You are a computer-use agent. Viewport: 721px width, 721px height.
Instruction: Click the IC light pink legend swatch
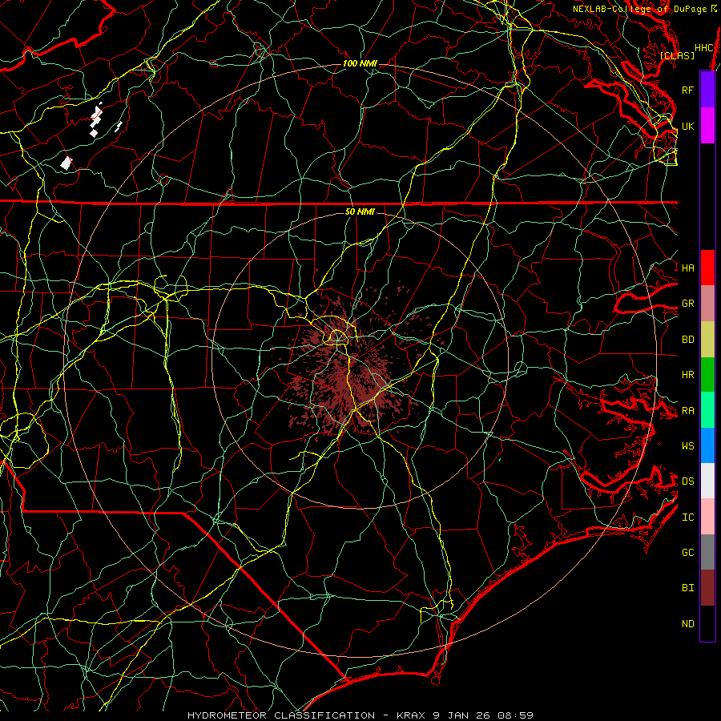click(707, 517)
